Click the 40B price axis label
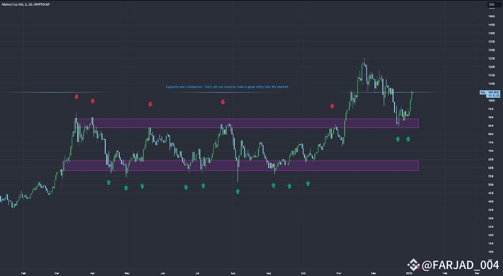The image size is (503, 276). click(x=491, y=202)
